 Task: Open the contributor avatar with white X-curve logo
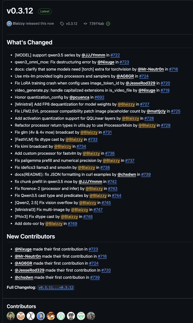31,316
